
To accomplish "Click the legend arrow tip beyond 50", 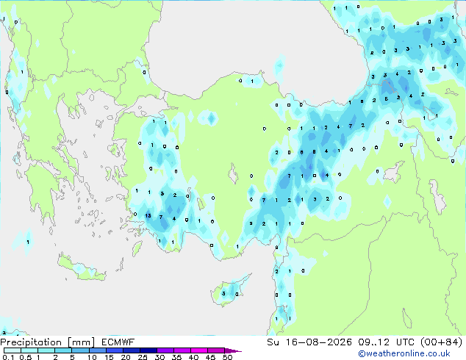I will 233,350.
